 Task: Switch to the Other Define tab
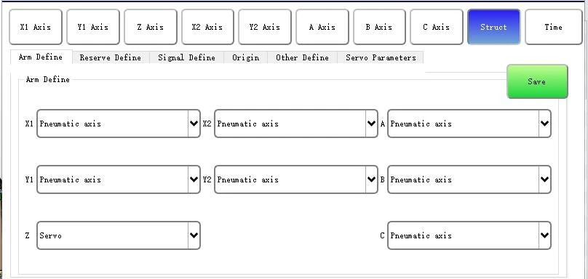point(302,57)
